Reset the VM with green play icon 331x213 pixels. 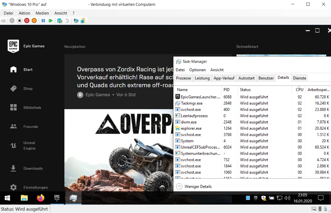pyautogui.click(x=51, y=21)
